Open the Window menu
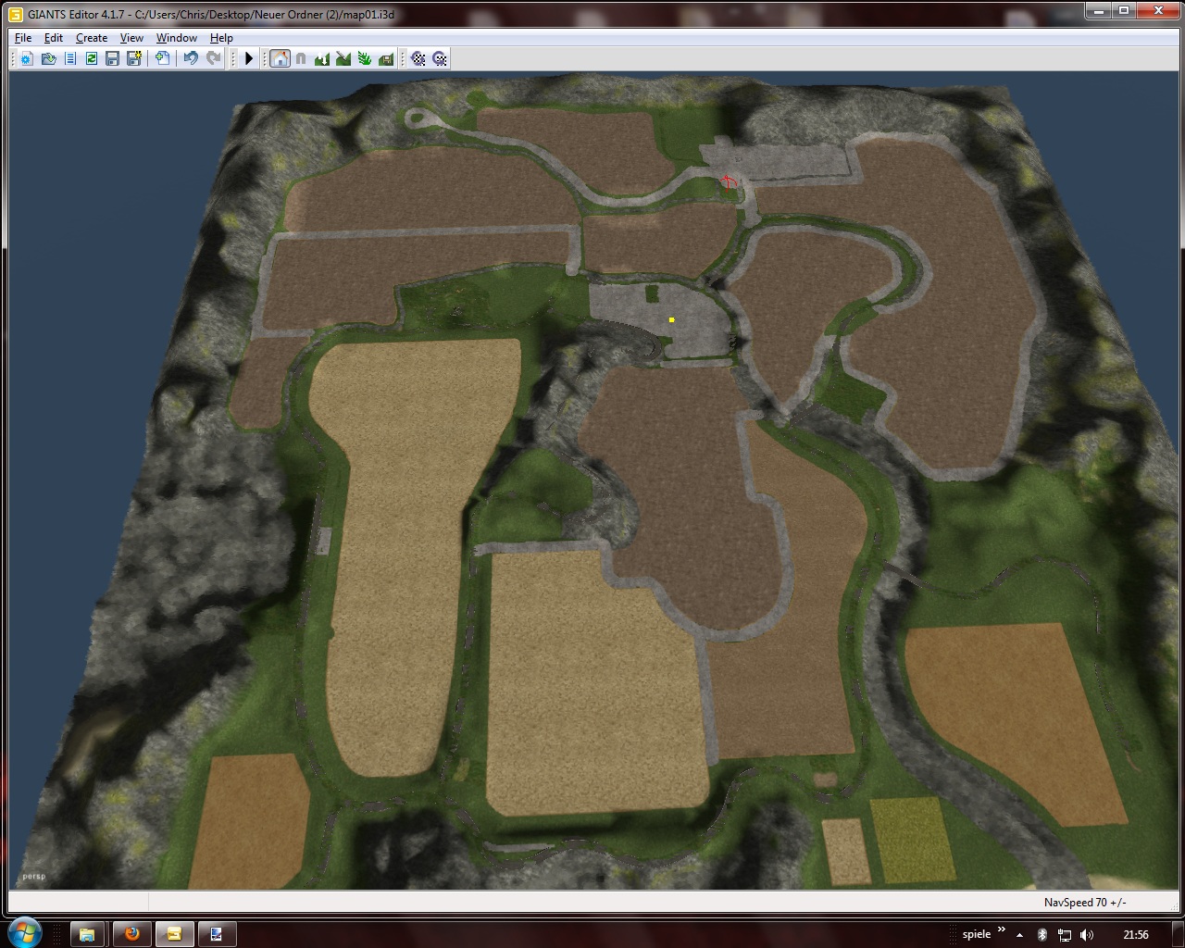 click(176, 38)
